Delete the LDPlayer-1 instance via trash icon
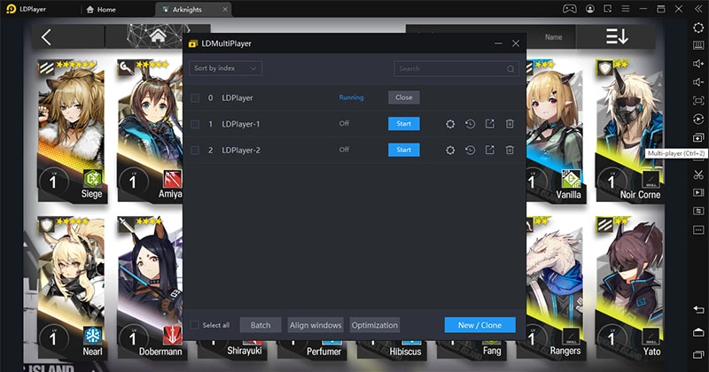The height and width of the screenshot is (372, 709). click(510, 124)
